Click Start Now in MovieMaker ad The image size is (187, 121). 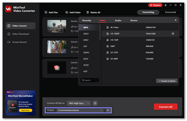[26, 110]
